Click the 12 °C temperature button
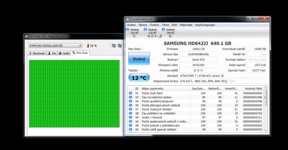Viewport: 288px width, 150px height. [139, 78]
